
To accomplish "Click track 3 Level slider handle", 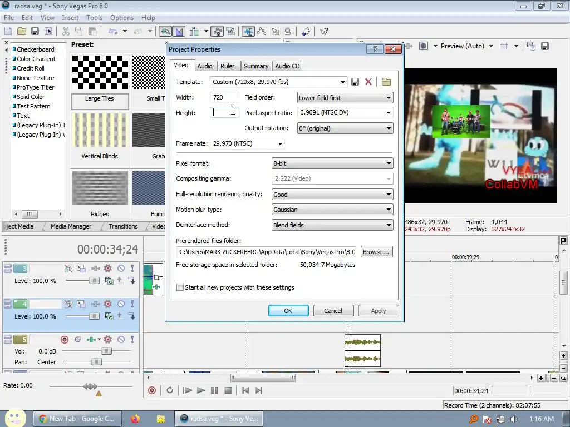I will pos(94,281).
